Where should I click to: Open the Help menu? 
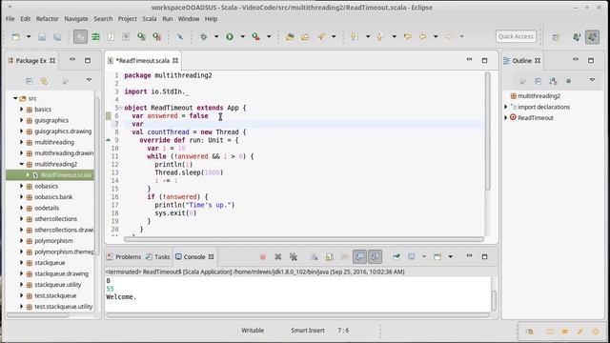pos(211,19)
